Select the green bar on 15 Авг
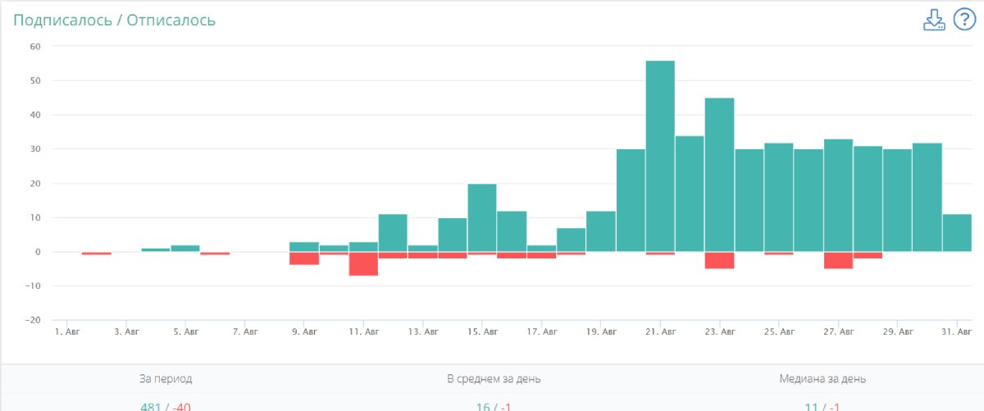 click(482, 217)
